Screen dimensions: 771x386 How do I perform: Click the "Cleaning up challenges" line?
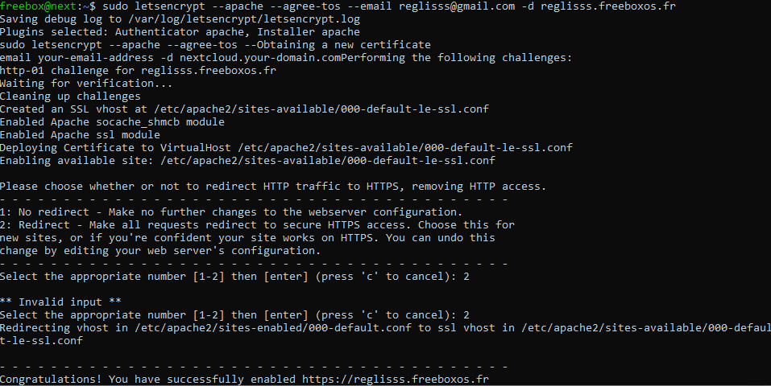pyautogui.click(x=70, y=96)
